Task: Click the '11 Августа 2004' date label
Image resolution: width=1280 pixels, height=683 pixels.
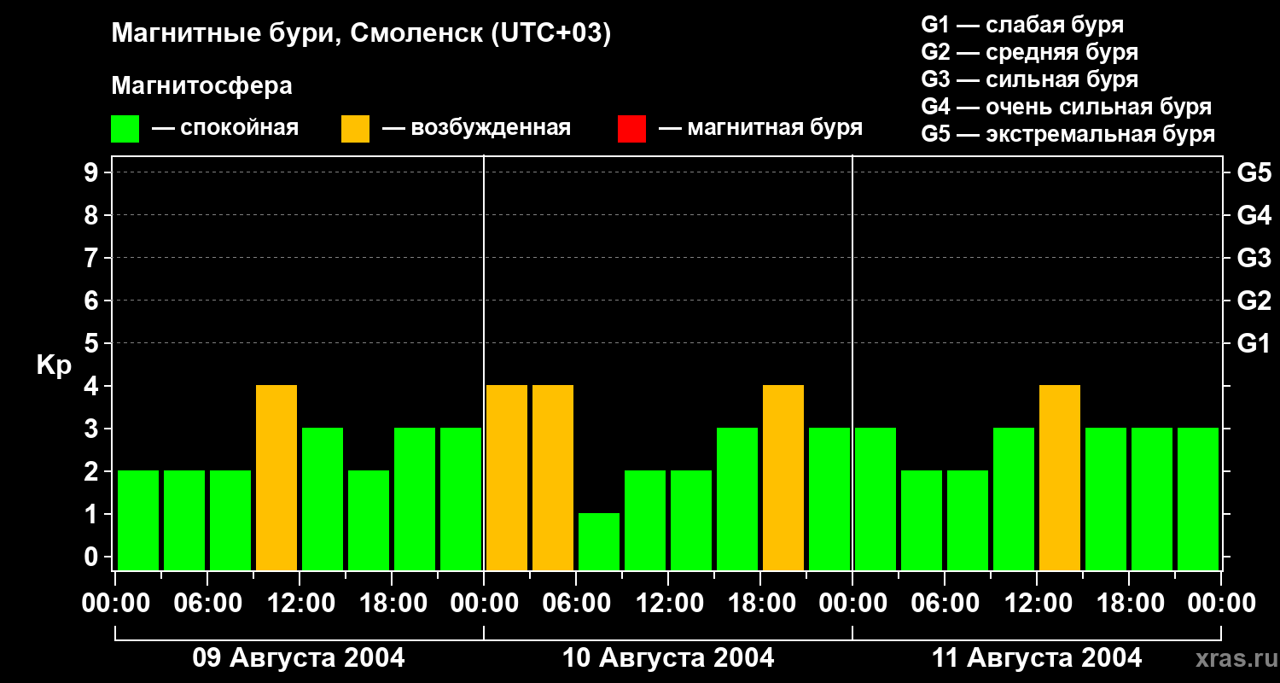Action: coord(1037,658)
